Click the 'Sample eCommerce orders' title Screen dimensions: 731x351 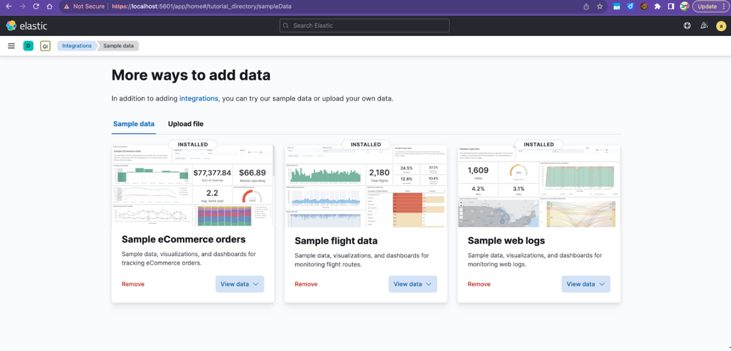pos(184,239)
